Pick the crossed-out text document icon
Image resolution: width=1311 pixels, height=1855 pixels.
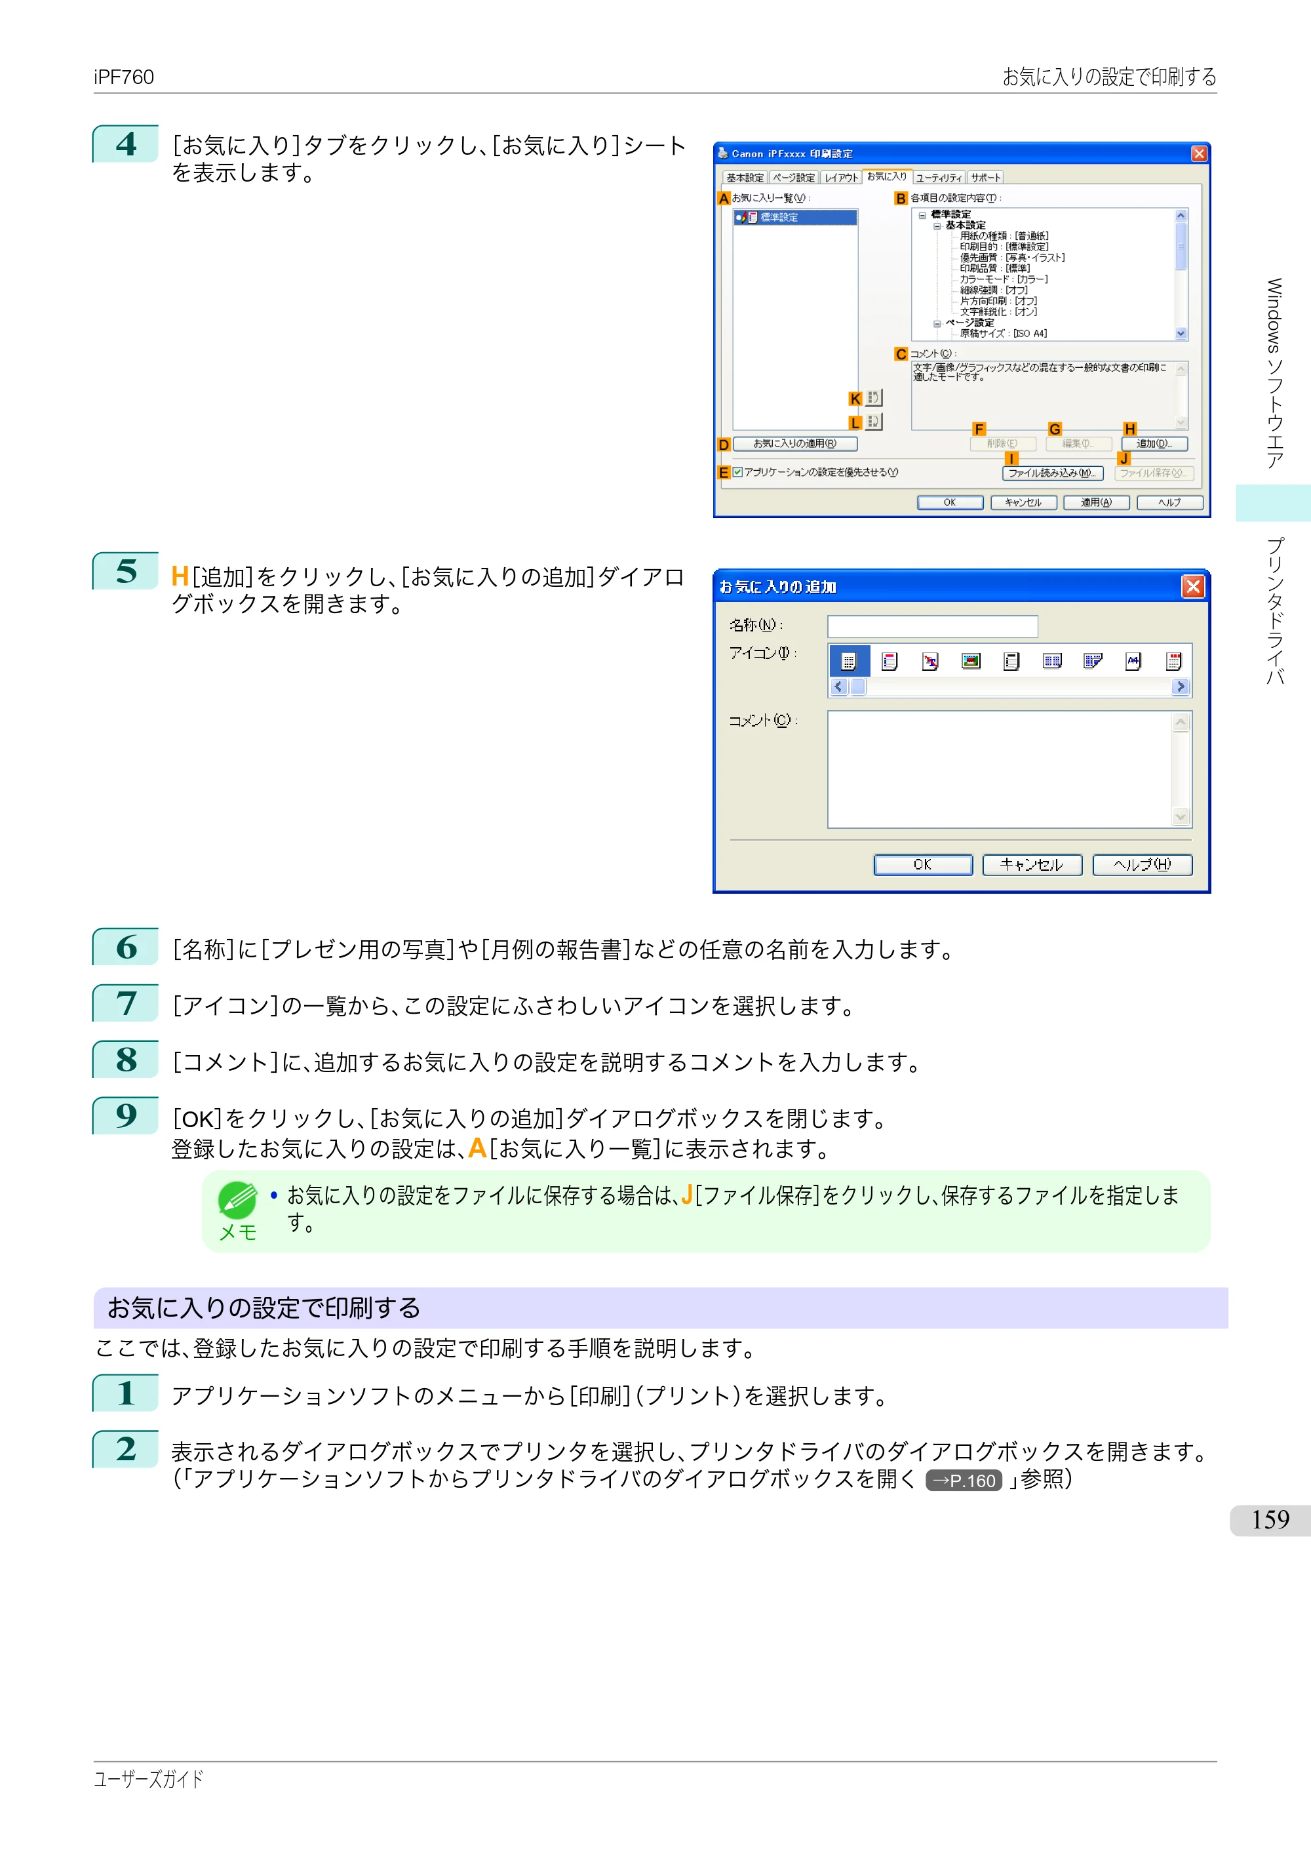click(929, 662)
